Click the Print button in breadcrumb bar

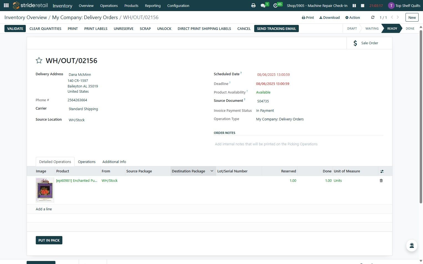[308, 17]
